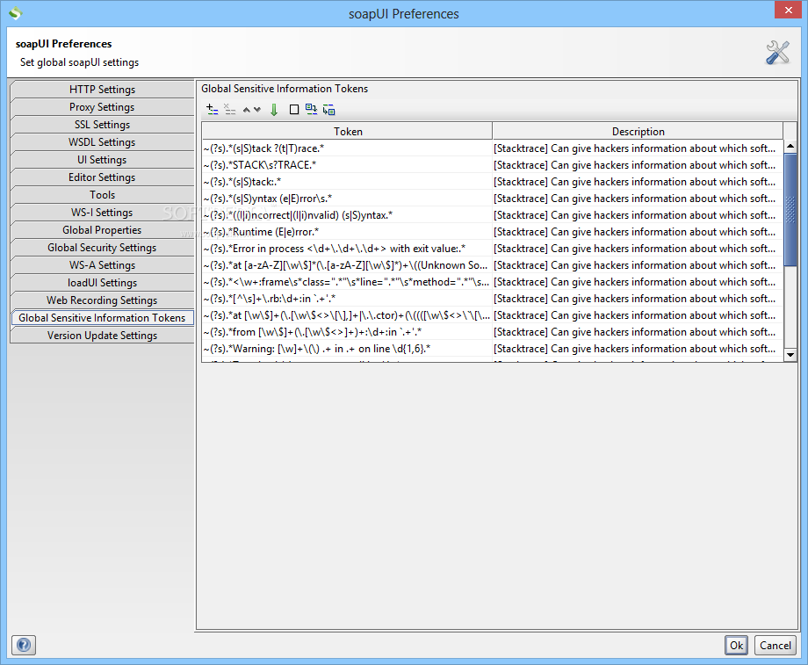Select the token '~(?s).*Runtime (E|e)rror.*'
The width and height of the screenshot is (808, 665).
pyautogui.click(x=347, y=231)
